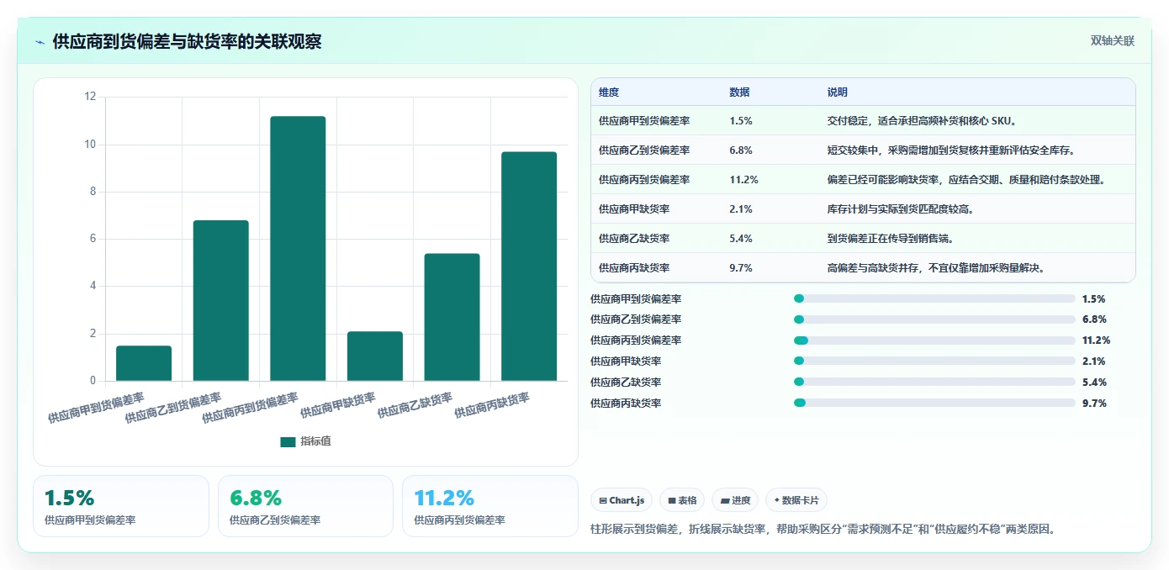
Task: Click the footer description starting 柱形展示到货偏差
Action: tap(823, 530)
